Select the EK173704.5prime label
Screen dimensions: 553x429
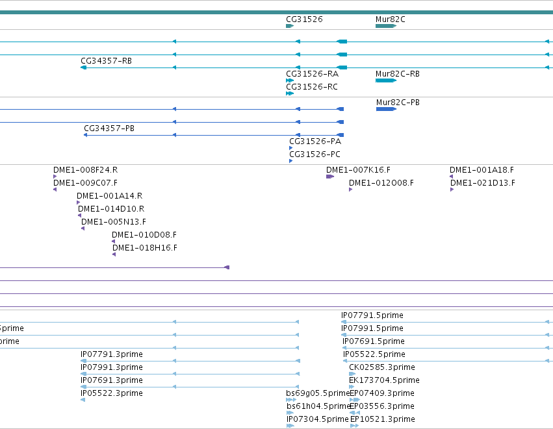pyautogui.click(x=384, y=380)
